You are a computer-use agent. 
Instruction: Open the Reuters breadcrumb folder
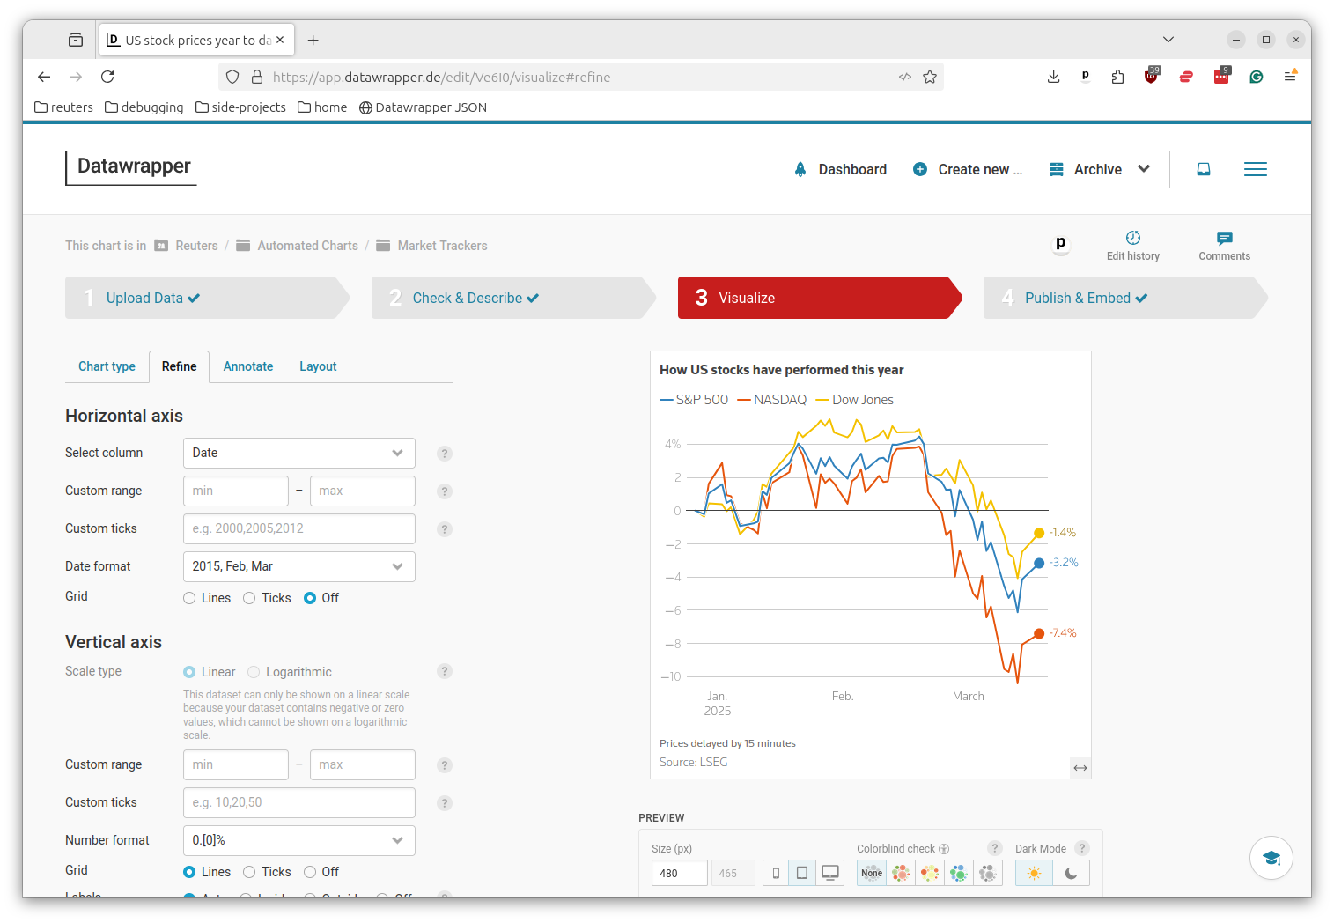(186, 246)
